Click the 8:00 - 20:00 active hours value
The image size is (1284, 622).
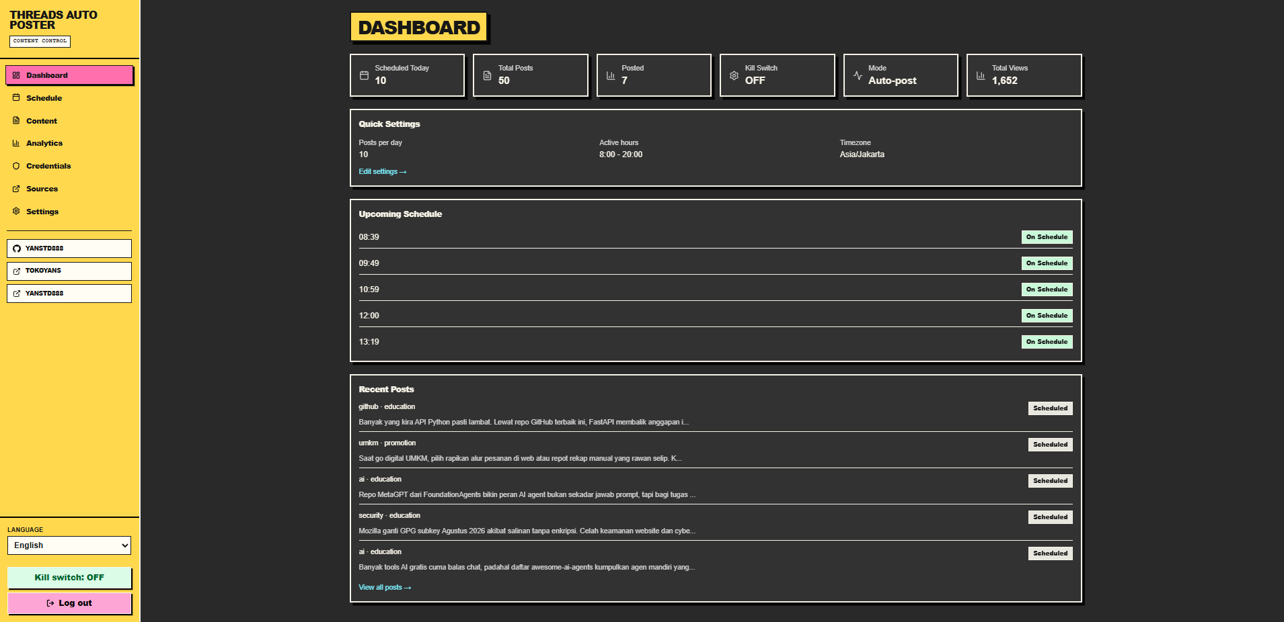click(621, 154)
